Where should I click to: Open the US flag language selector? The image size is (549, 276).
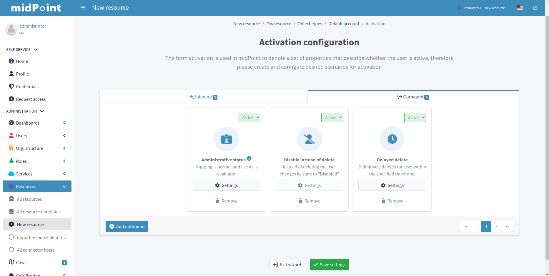pos(520,8)
